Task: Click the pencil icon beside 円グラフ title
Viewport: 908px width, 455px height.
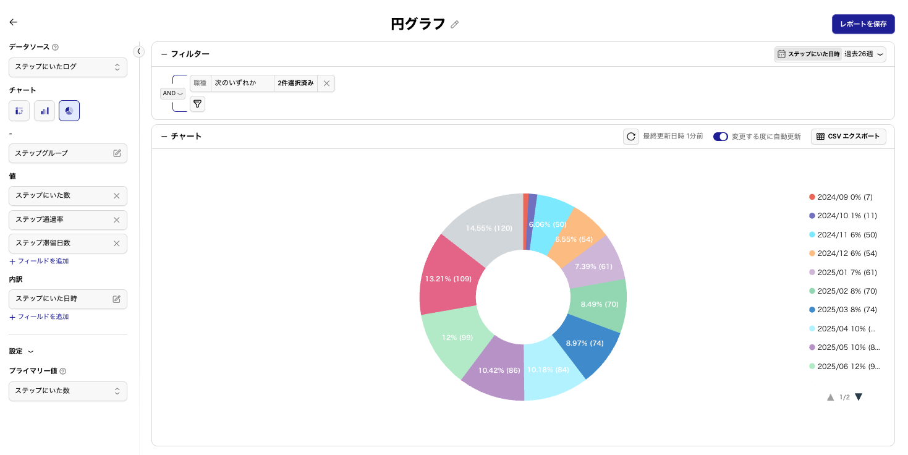Action: pos(455,25)
